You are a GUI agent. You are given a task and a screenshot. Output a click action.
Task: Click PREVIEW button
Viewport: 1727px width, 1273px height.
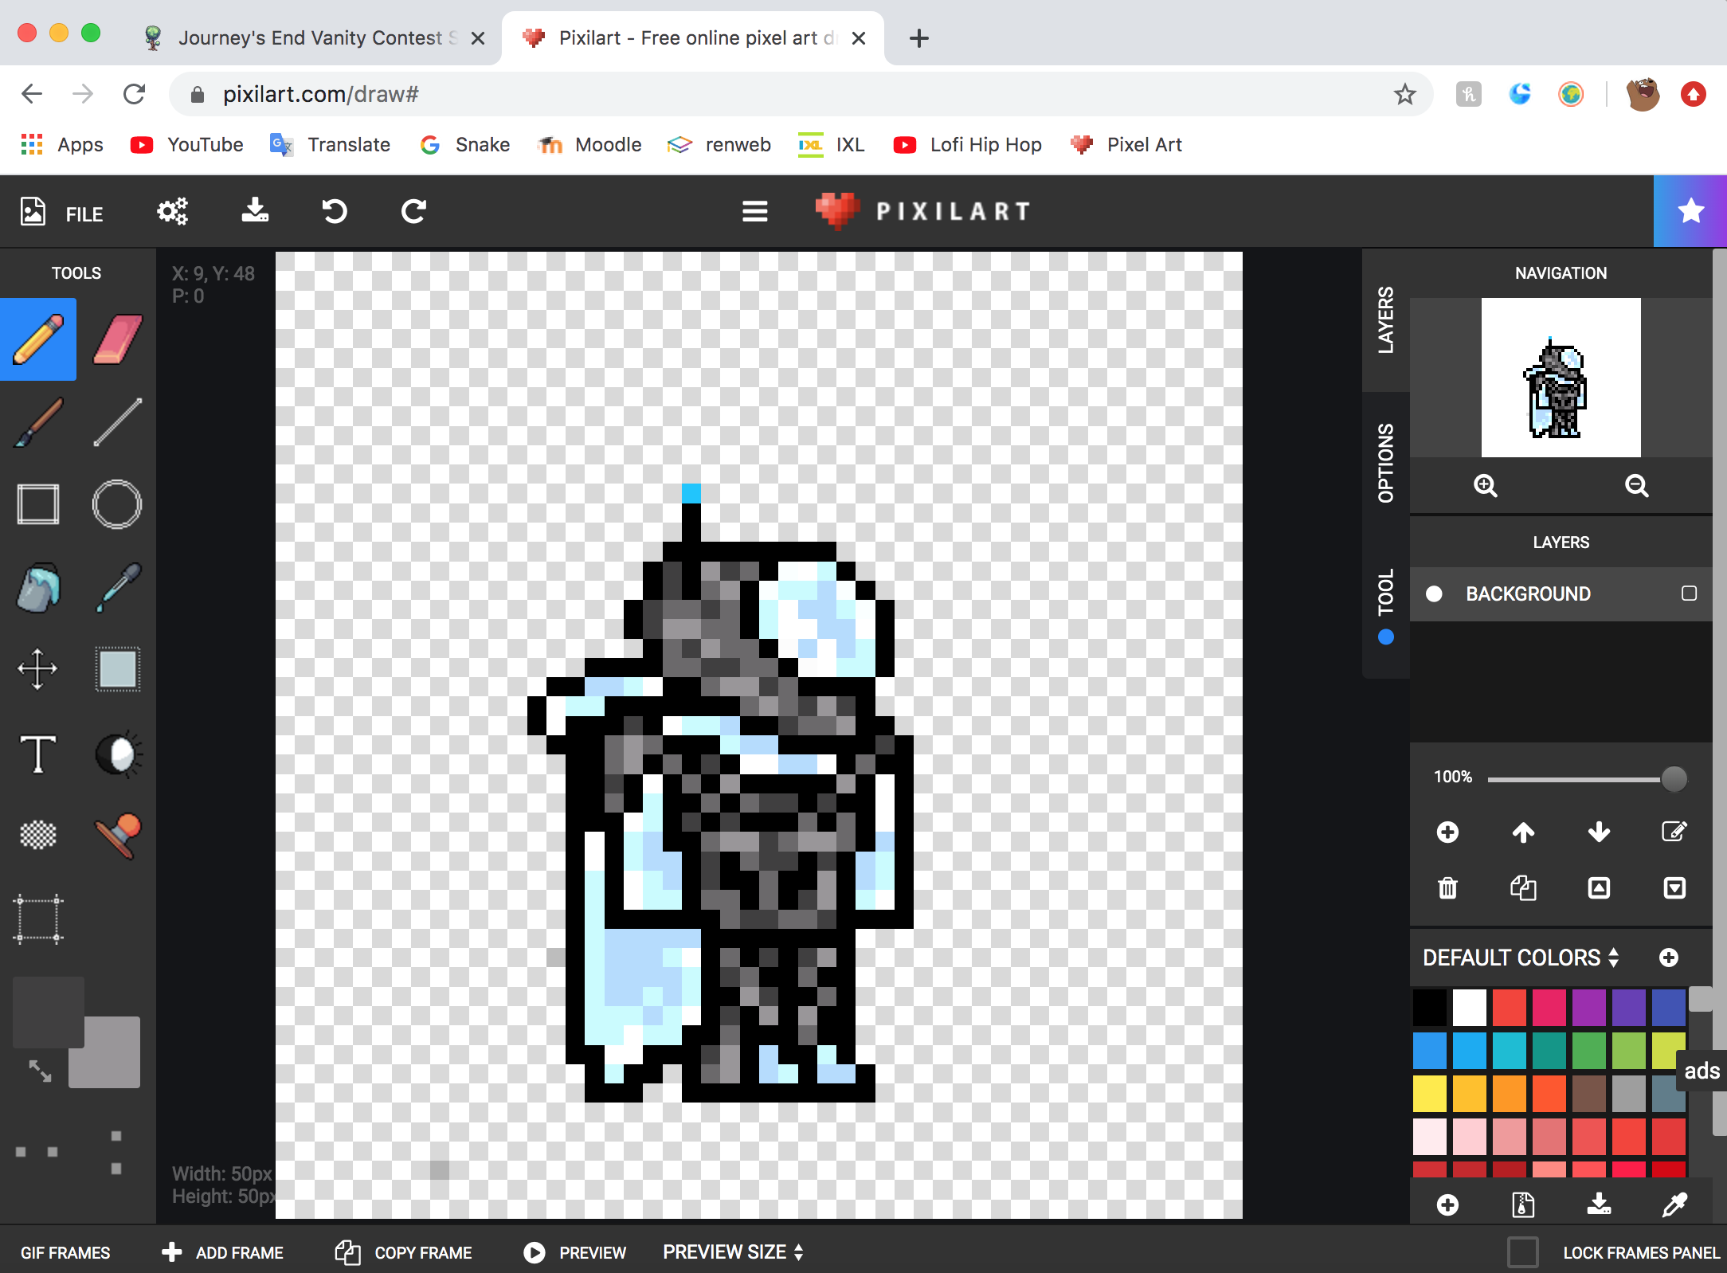578,1253
